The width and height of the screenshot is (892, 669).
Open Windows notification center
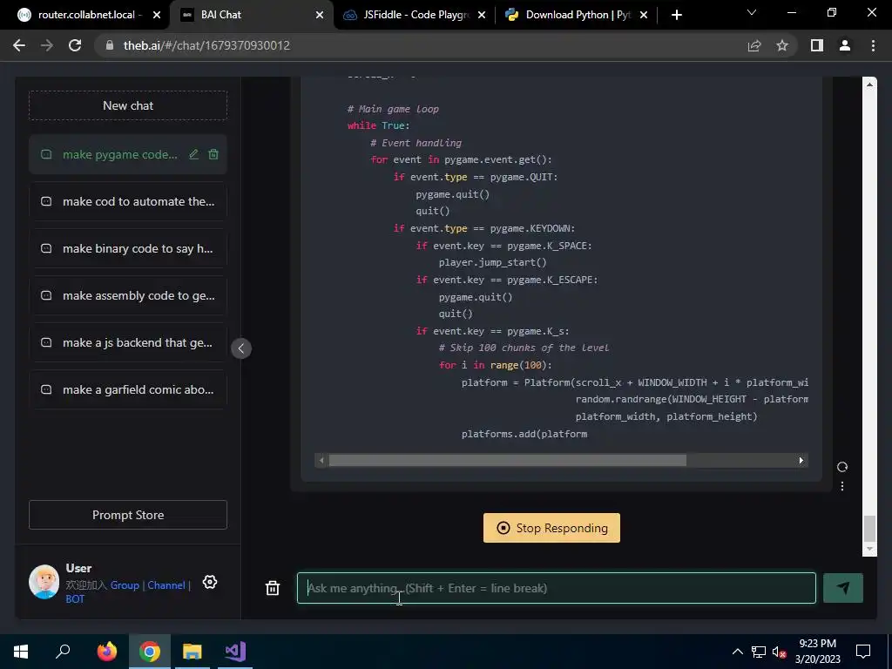(863, 652)
